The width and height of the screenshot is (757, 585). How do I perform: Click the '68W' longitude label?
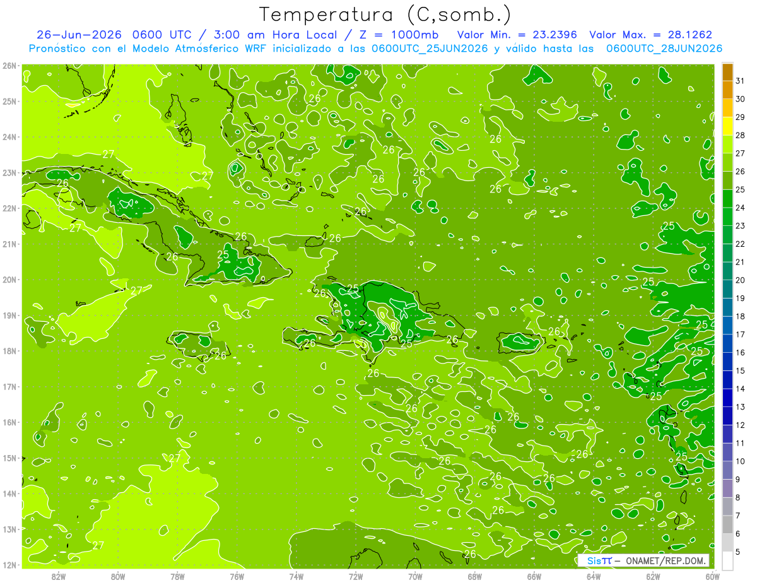coord(475,576)
